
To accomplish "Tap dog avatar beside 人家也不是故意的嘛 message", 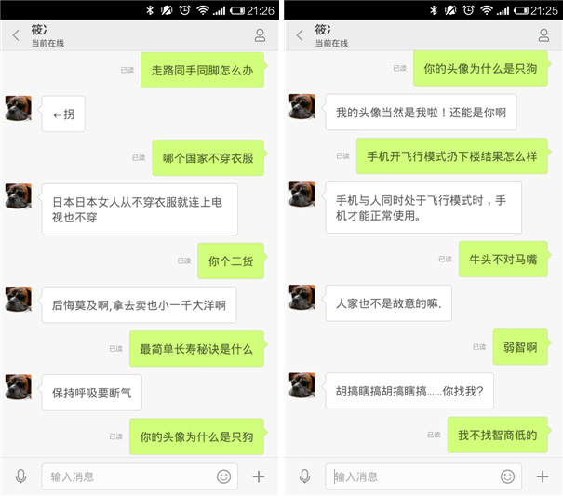I will (302, 298).
